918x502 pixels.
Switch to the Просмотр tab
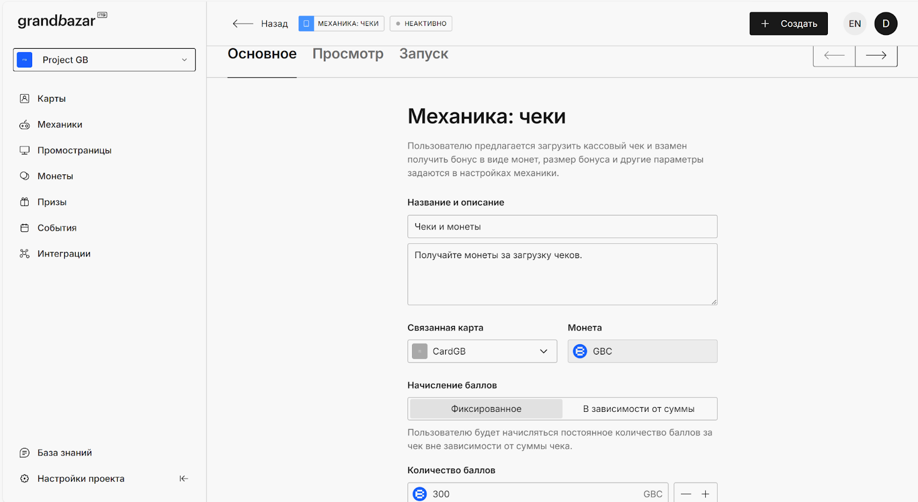348,54
